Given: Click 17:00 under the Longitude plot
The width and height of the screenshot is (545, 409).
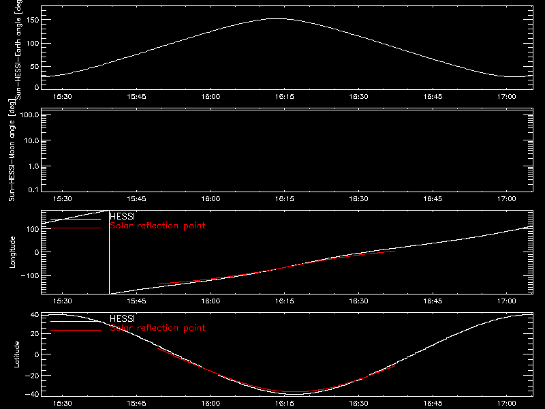Looking at the screenshot, I should 507,301.
